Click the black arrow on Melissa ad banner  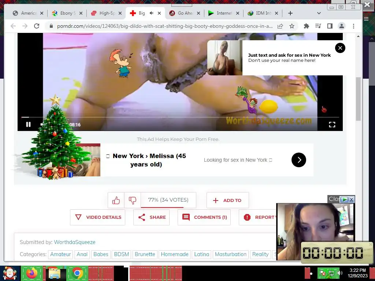(299, 160)
